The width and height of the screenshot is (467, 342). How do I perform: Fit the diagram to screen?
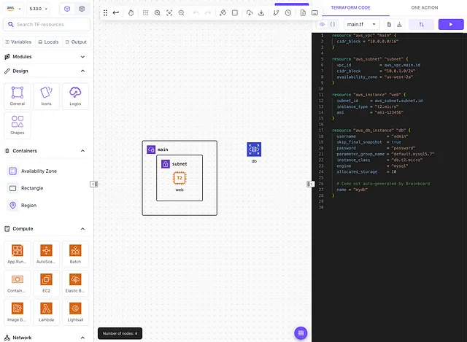pos(169,13)
